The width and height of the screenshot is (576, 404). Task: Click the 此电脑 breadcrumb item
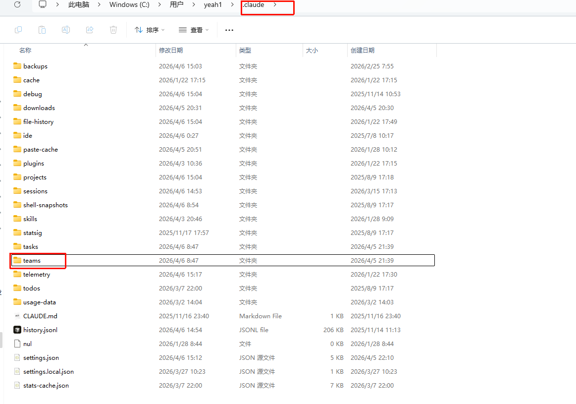pyautogui.click(x=79, y=4)
